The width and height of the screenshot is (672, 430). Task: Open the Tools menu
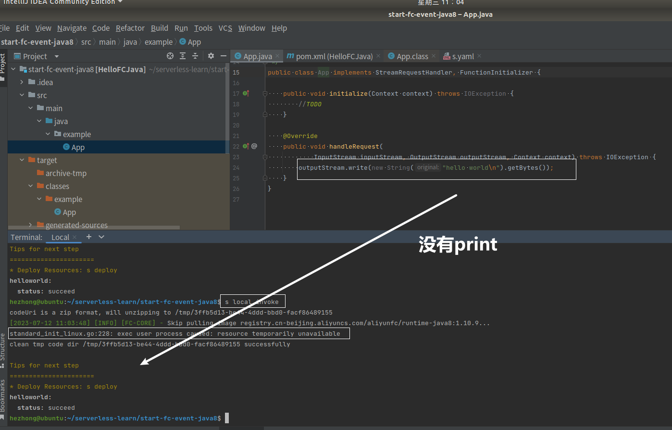tap(203, 28)
